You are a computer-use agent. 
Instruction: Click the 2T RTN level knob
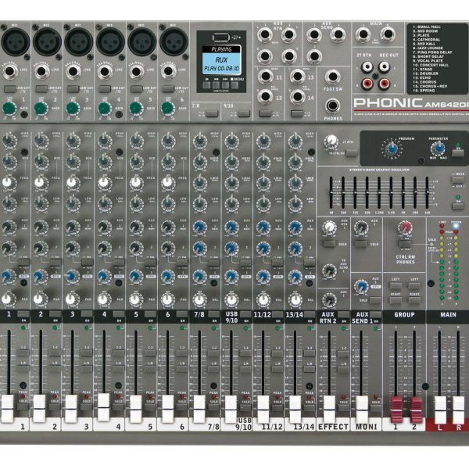tap(331, 141)
